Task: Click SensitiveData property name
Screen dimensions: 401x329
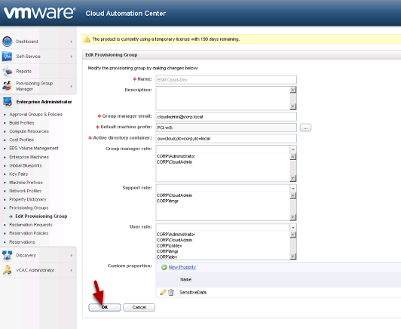Action: pos(193,292)
